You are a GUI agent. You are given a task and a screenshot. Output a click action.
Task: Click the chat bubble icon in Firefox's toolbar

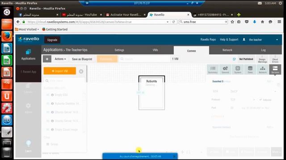[270, 22]
